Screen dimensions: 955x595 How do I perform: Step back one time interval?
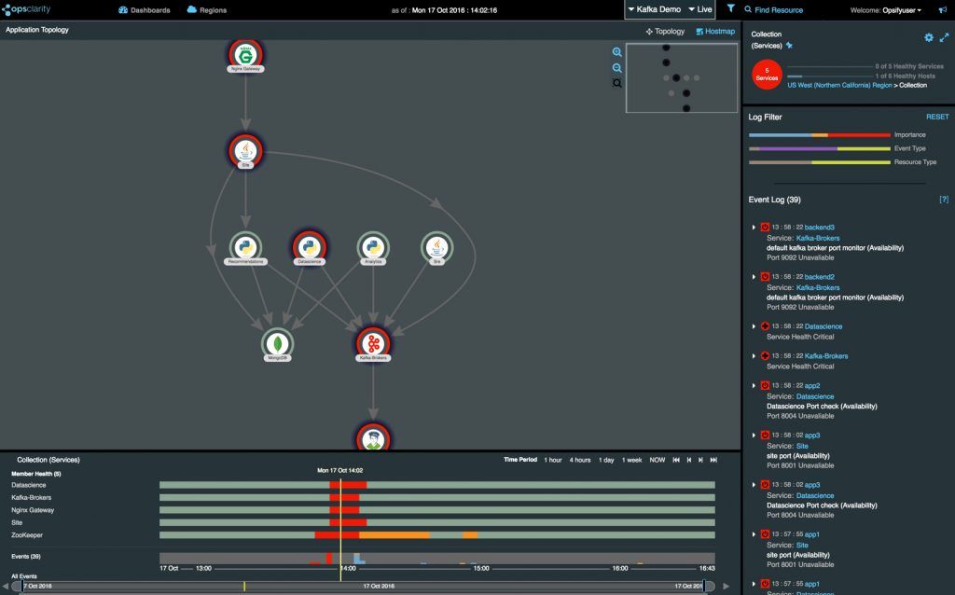click(x=689, y=460)
